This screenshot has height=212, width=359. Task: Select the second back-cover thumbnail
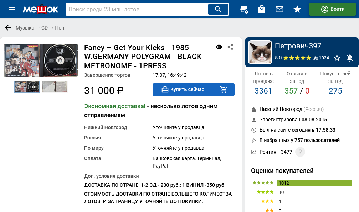(55, 87)
